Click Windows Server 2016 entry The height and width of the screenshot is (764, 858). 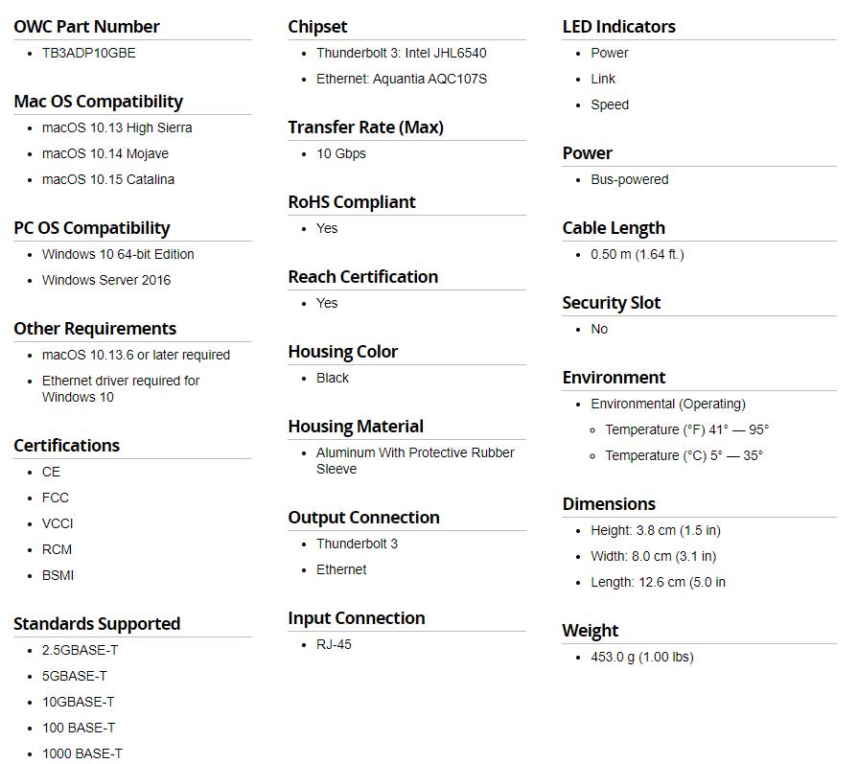pyautogui.click(x=106, y=280)
